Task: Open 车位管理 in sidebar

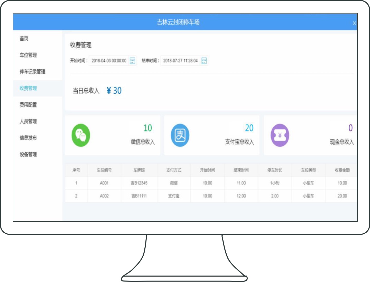Action: pyautogui.click(x=28, y=55)
